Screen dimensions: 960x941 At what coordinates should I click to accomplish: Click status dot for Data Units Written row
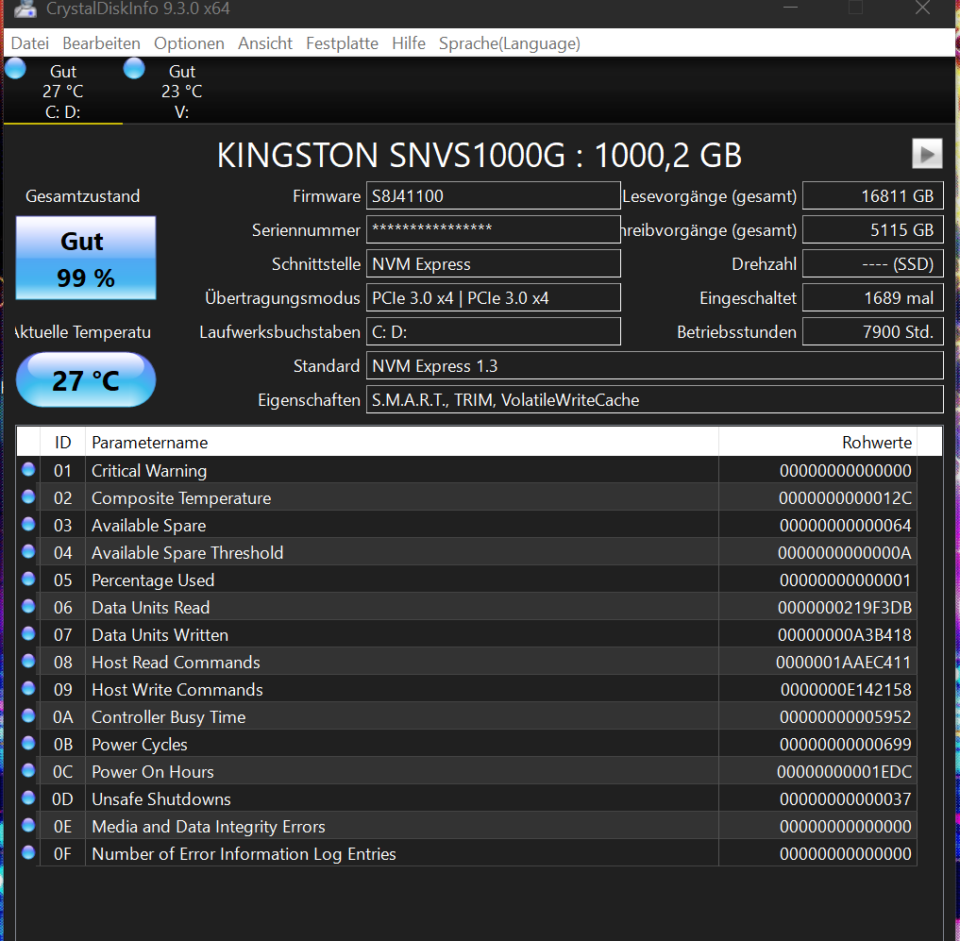pyautogui.click(x=28, y=633)
